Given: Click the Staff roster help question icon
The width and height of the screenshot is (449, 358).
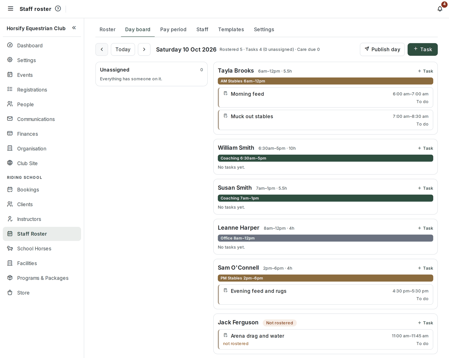Looking at the screenshot, I should 58,9.
